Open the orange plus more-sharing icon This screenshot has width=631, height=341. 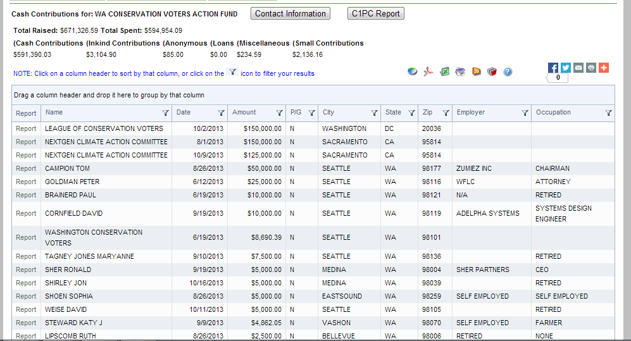[x=603, y=68]
